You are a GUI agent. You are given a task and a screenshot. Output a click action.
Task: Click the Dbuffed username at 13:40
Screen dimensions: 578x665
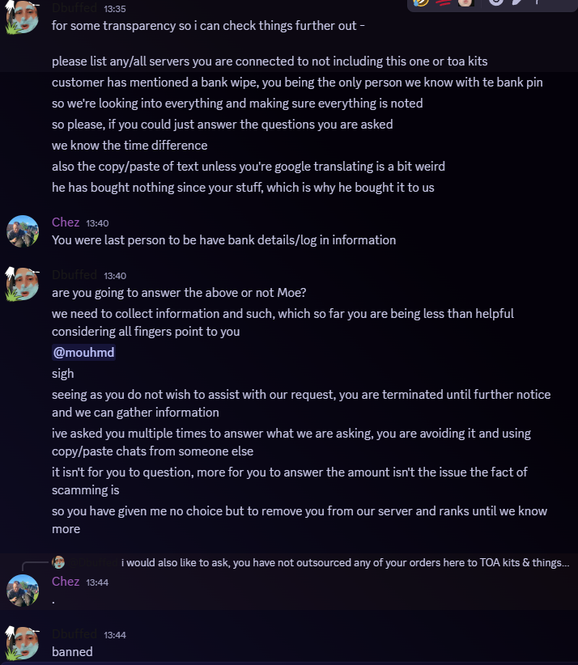click(x=74, y=275)
